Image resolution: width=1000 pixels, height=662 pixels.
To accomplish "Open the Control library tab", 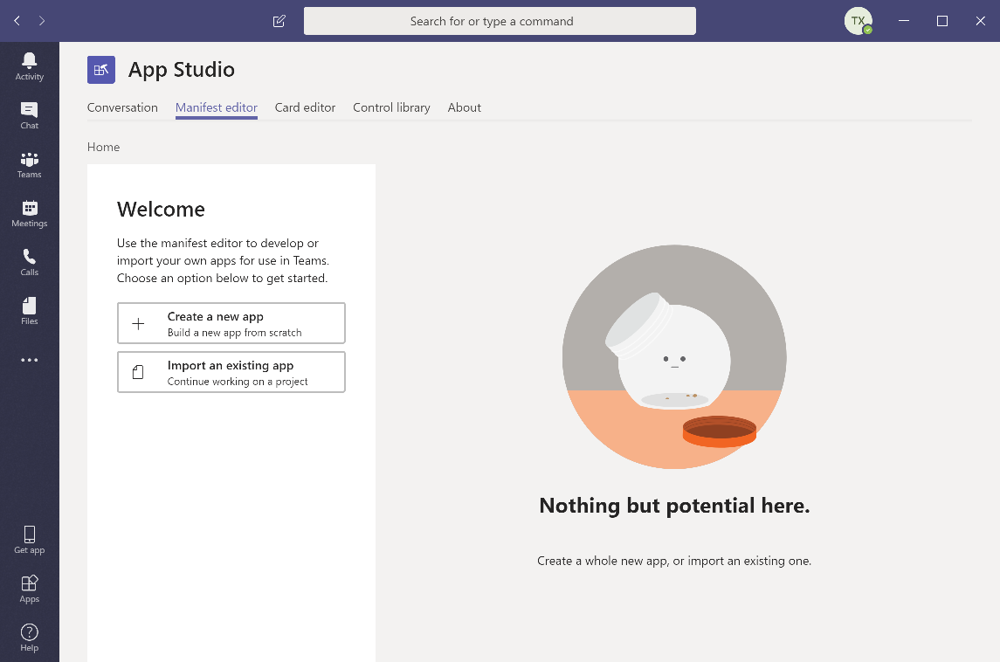I will tap(391, 107).
